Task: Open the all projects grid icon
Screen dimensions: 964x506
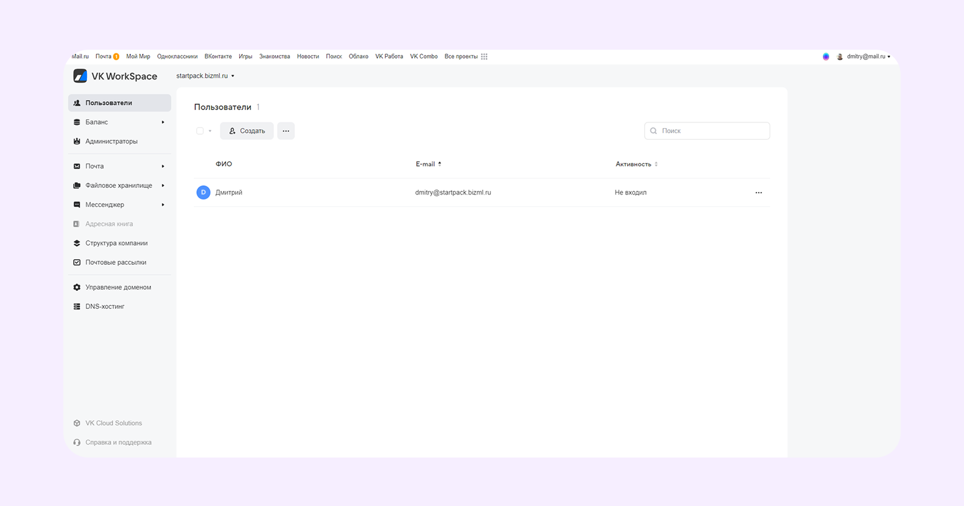Action: pyautogui.click(x=484, y=57)
